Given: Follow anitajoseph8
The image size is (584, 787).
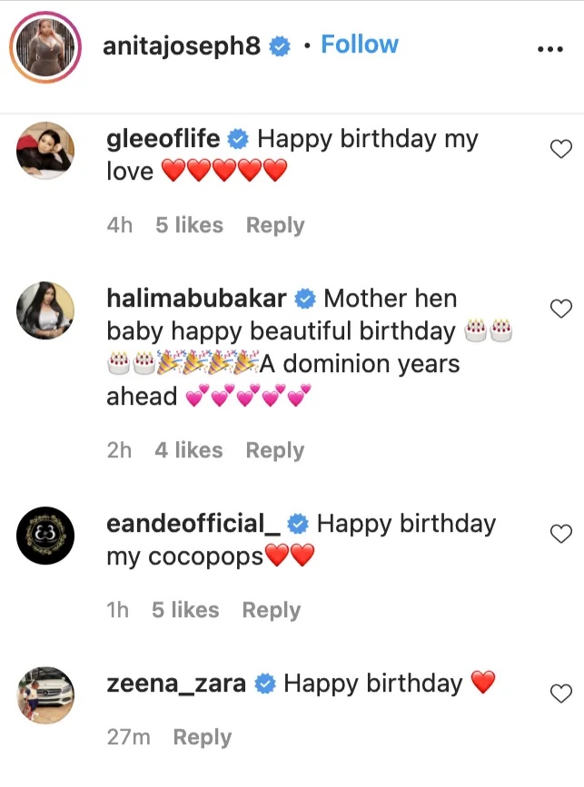Looking at the screenshot, I should coord(360,44).
